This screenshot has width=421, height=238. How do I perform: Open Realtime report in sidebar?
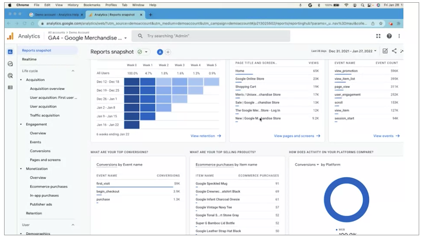[x=29, y=59]
